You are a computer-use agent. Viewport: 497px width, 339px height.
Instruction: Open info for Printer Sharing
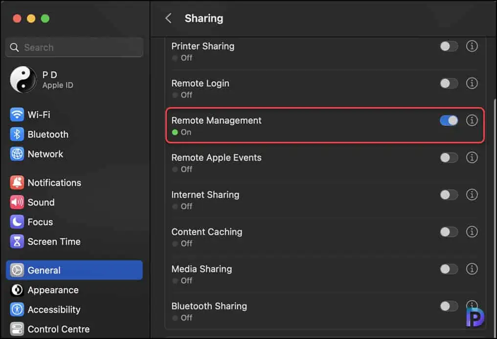[x=472, y=46]
